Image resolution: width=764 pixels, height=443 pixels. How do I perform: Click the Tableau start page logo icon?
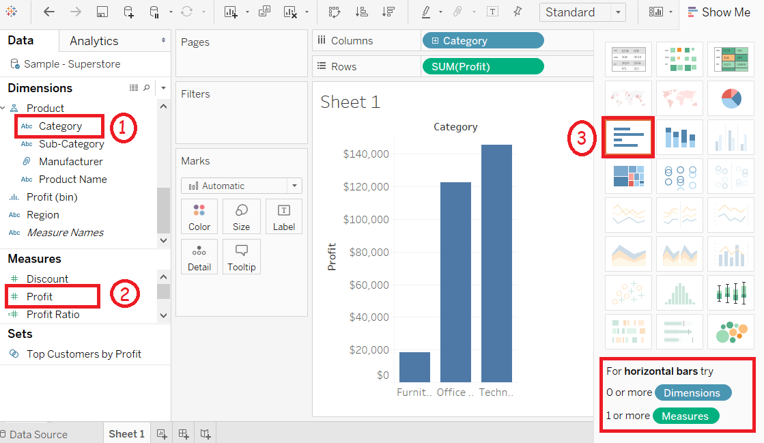coord(11,11)
